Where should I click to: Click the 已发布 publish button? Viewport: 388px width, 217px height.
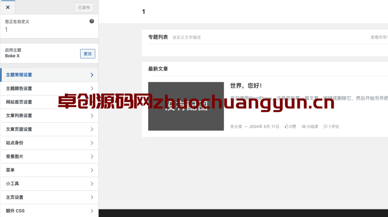pyautogui.click(x=84, y=8)
